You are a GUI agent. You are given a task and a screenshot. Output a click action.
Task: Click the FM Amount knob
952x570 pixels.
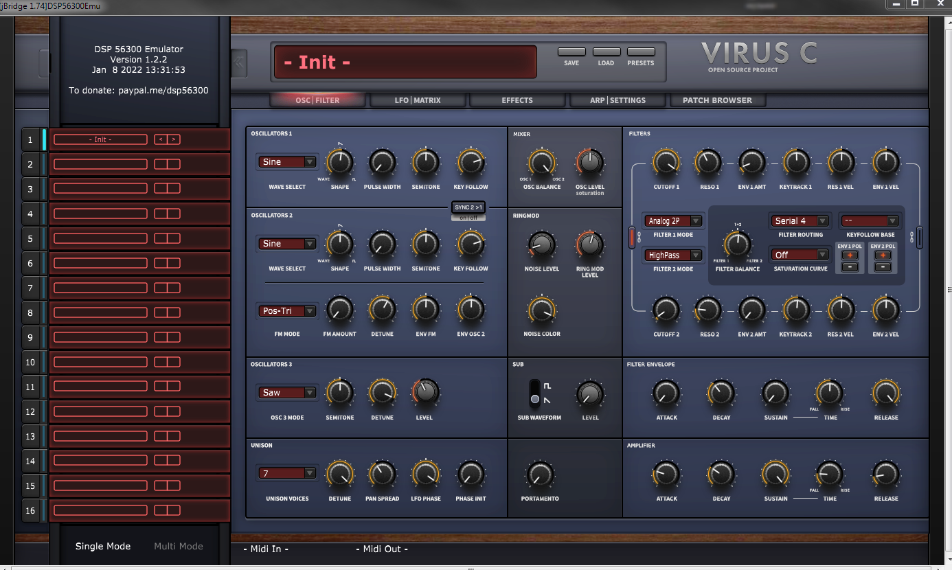pyautogui.click(x=339, y=310)
